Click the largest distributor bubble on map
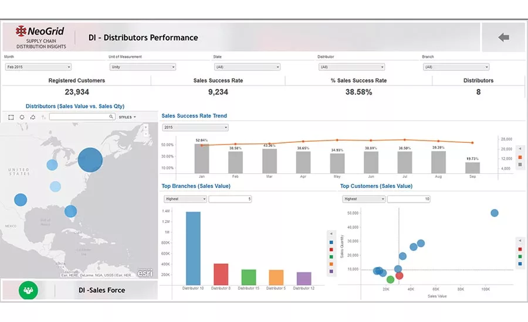The height and width of the screenshot is (322, 528). 90,160
